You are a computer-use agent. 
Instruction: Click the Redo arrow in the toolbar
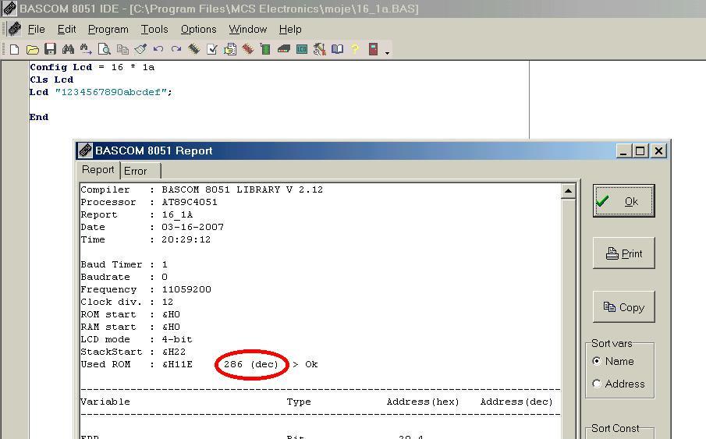point(176,49)
